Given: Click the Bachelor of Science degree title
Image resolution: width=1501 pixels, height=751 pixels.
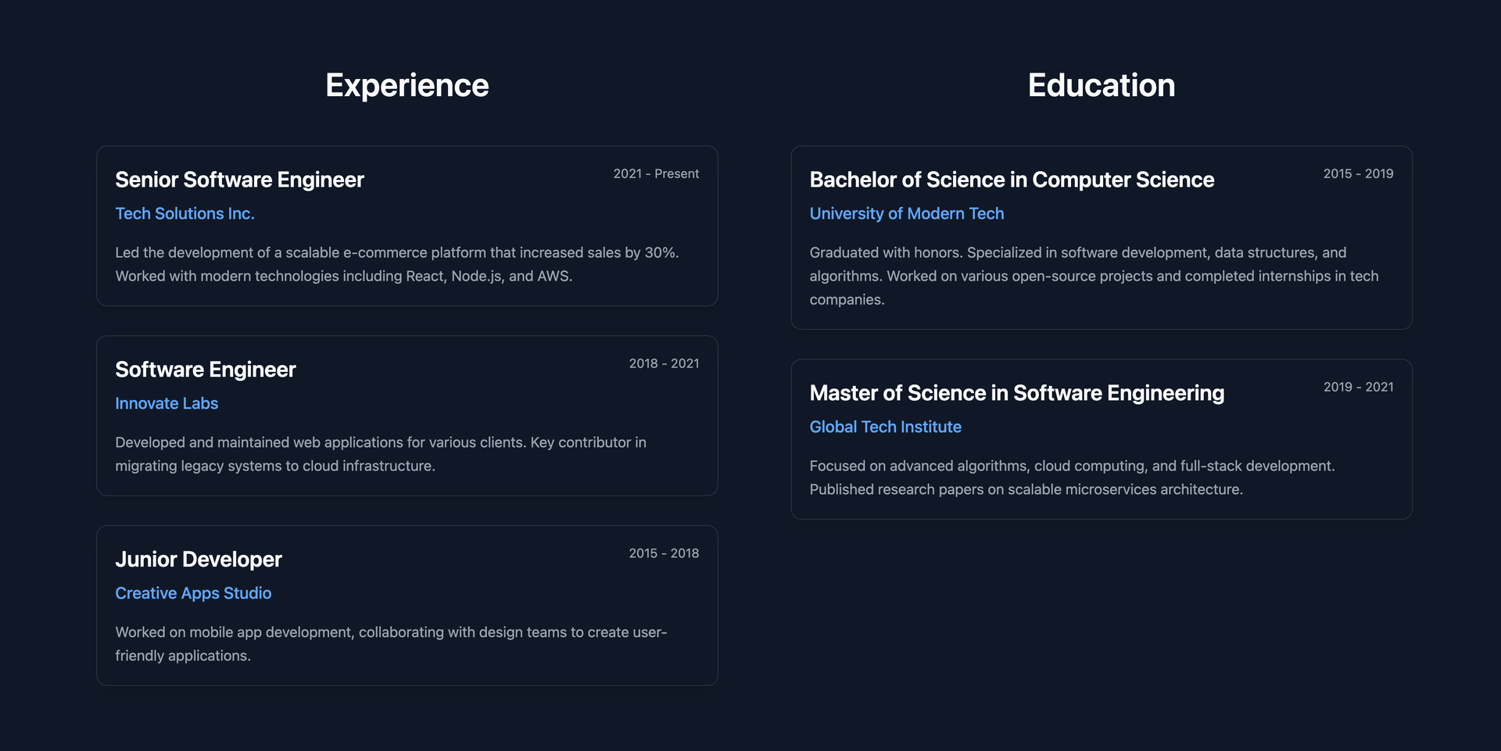Looking at the screenshot, I should click(x=1012, y=180).
